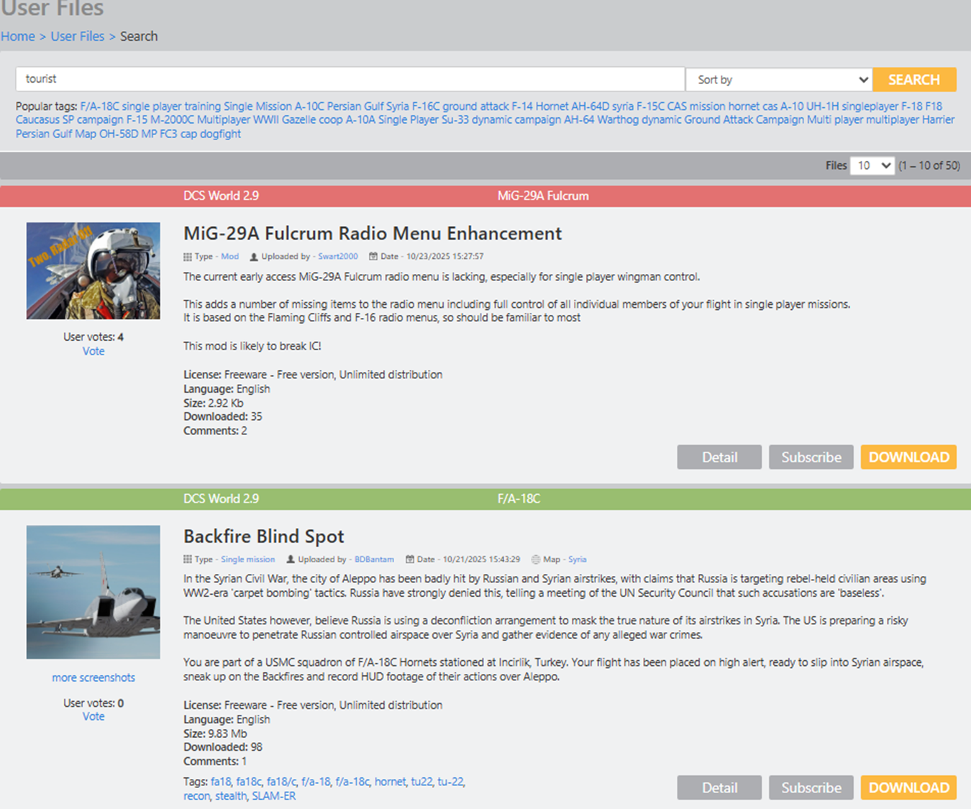
Task: Open the Backfire Blind Spot title
Action: click(x=264, y=536)
